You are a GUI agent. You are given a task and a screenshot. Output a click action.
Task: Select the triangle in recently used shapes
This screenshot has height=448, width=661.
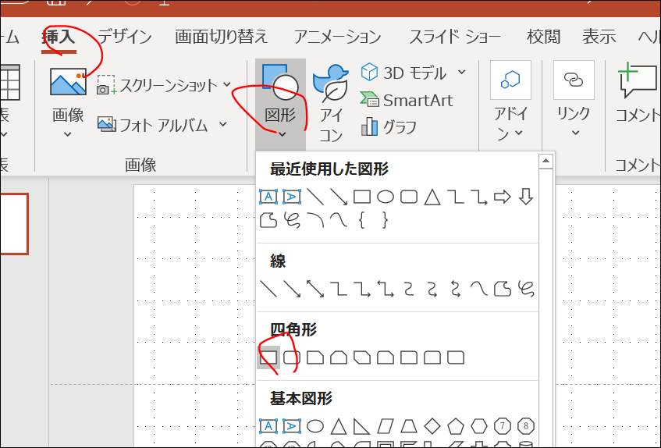(x=432, y=197)
